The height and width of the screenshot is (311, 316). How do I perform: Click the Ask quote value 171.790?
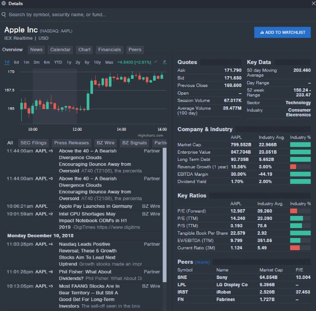233,70
